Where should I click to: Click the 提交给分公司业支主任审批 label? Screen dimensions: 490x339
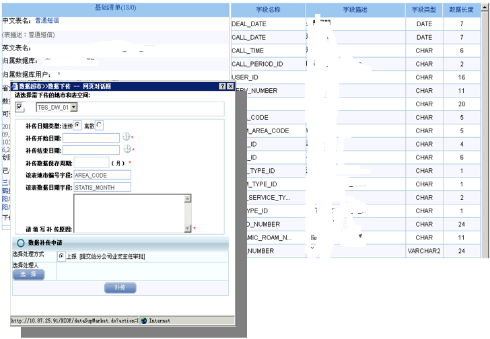tap(112, 256)
